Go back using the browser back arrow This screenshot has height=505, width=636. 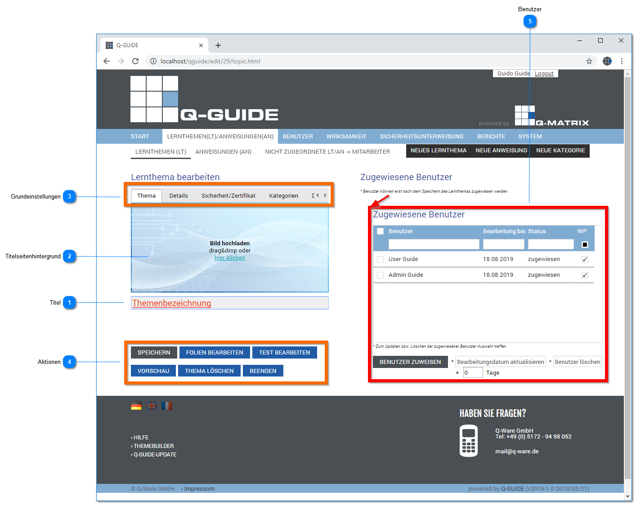[x=107, y=61]
